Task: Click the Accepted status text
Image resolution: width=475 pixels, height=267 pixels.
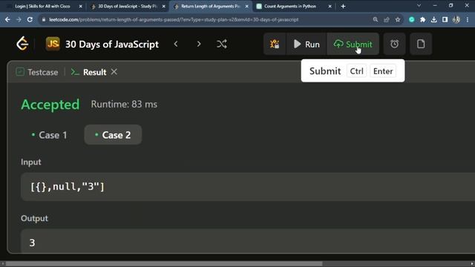Action: pos(50,105)
